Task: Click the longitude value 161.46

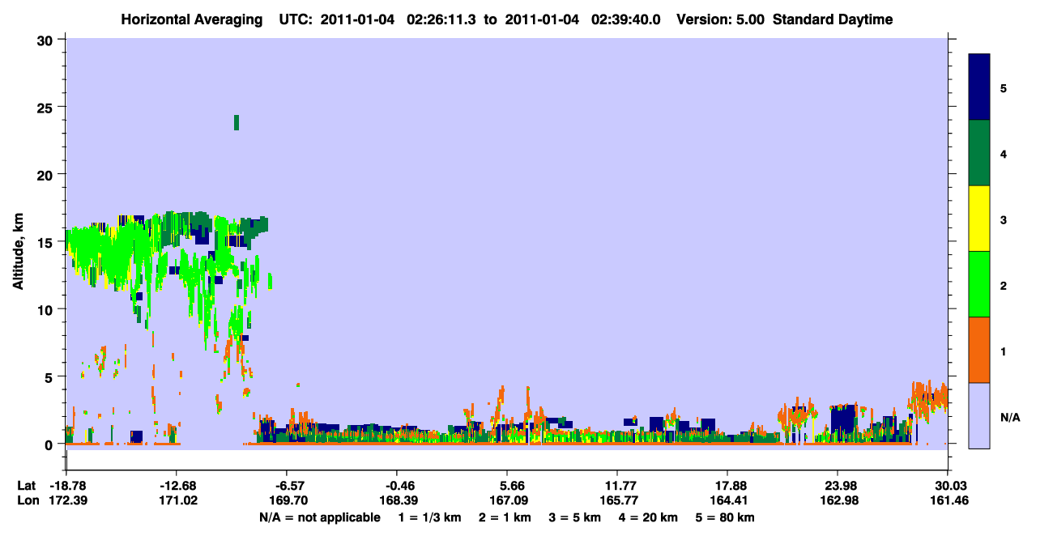Action: [948, 500]
